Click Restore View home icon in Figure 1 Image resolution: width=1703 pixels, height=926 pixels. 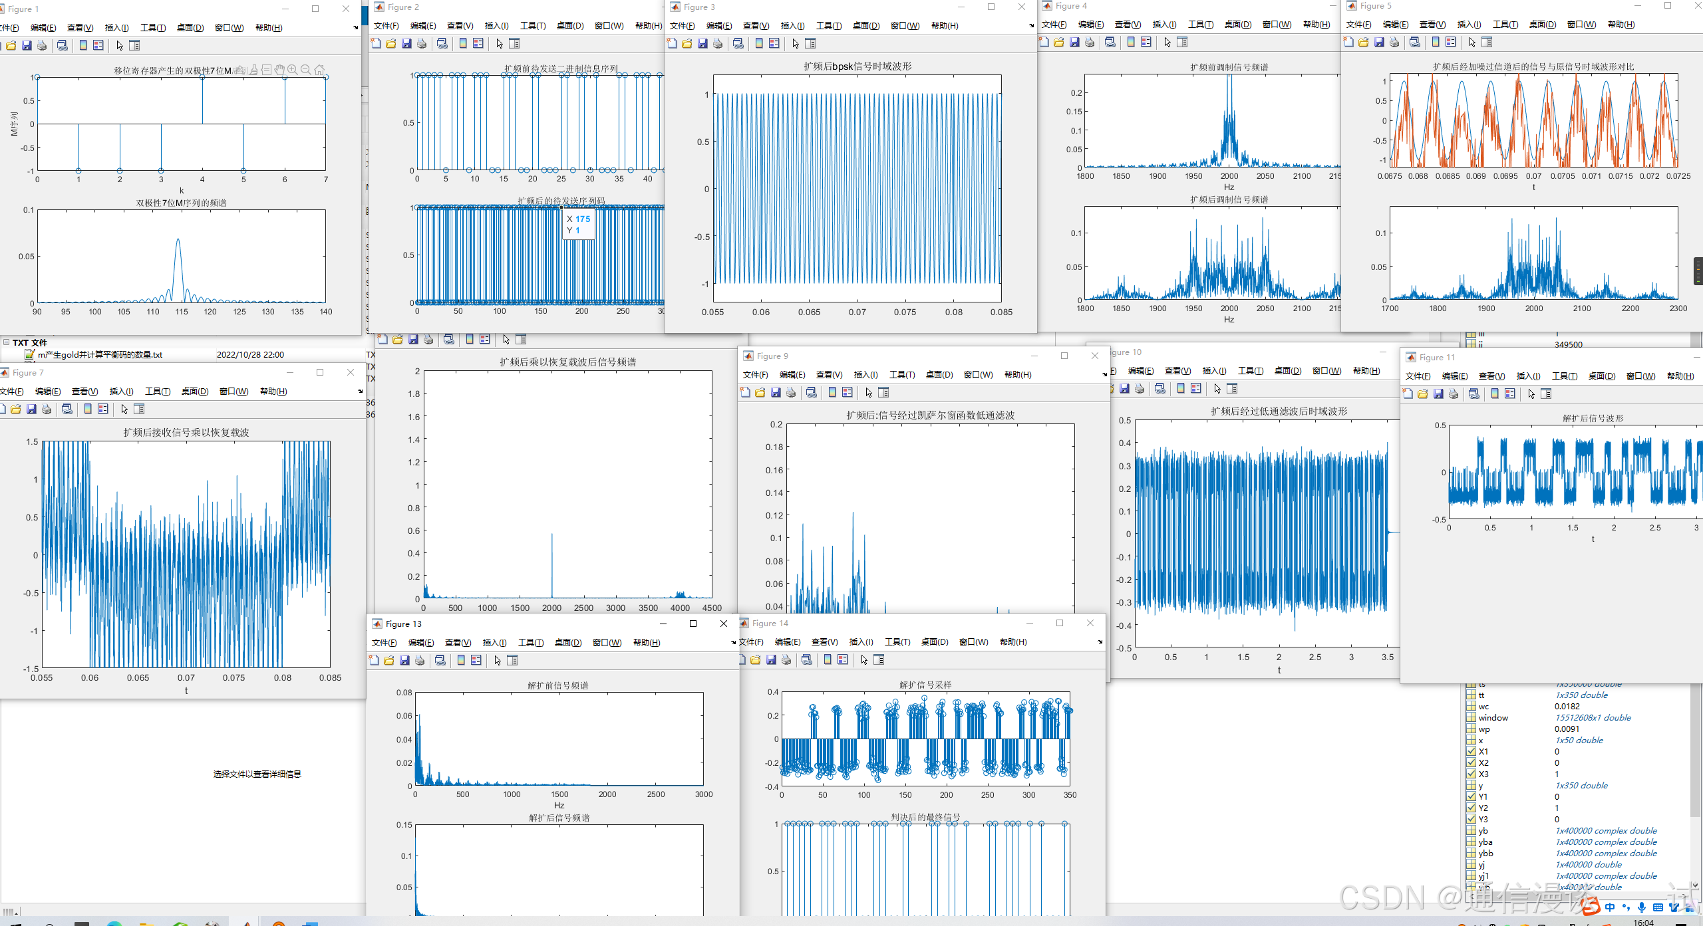[x=319, y=70]
